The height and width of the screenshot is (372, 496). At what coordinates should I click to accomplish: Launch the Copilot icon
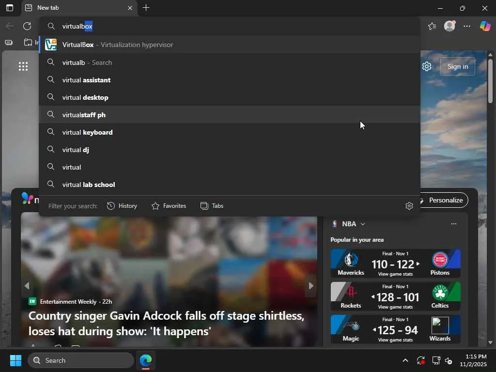coord(485,26)
